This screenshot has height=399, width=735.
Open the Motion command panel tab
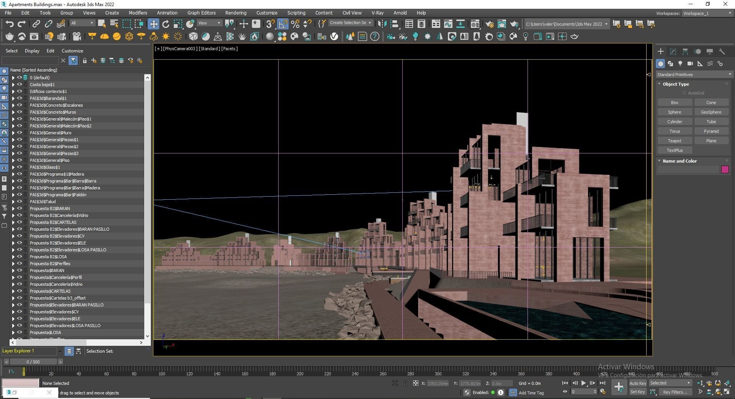[x=697, y=51]
